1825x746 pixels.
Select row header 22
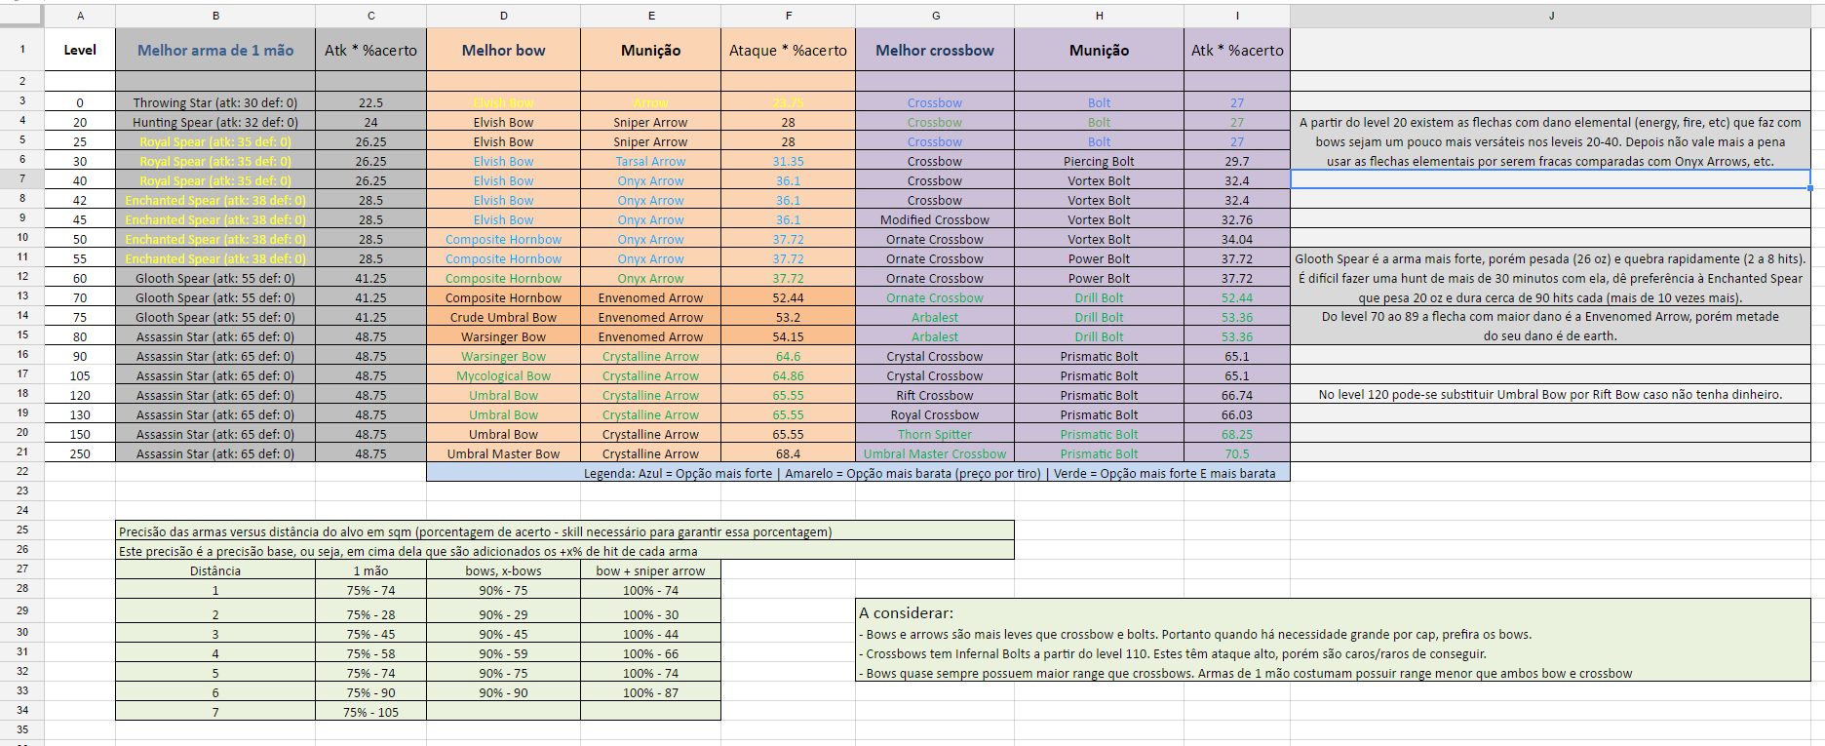tap(22, 472)
